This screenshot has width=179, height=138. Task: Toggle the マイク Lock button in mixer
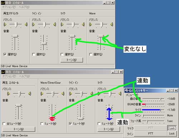tap(172, 128)
